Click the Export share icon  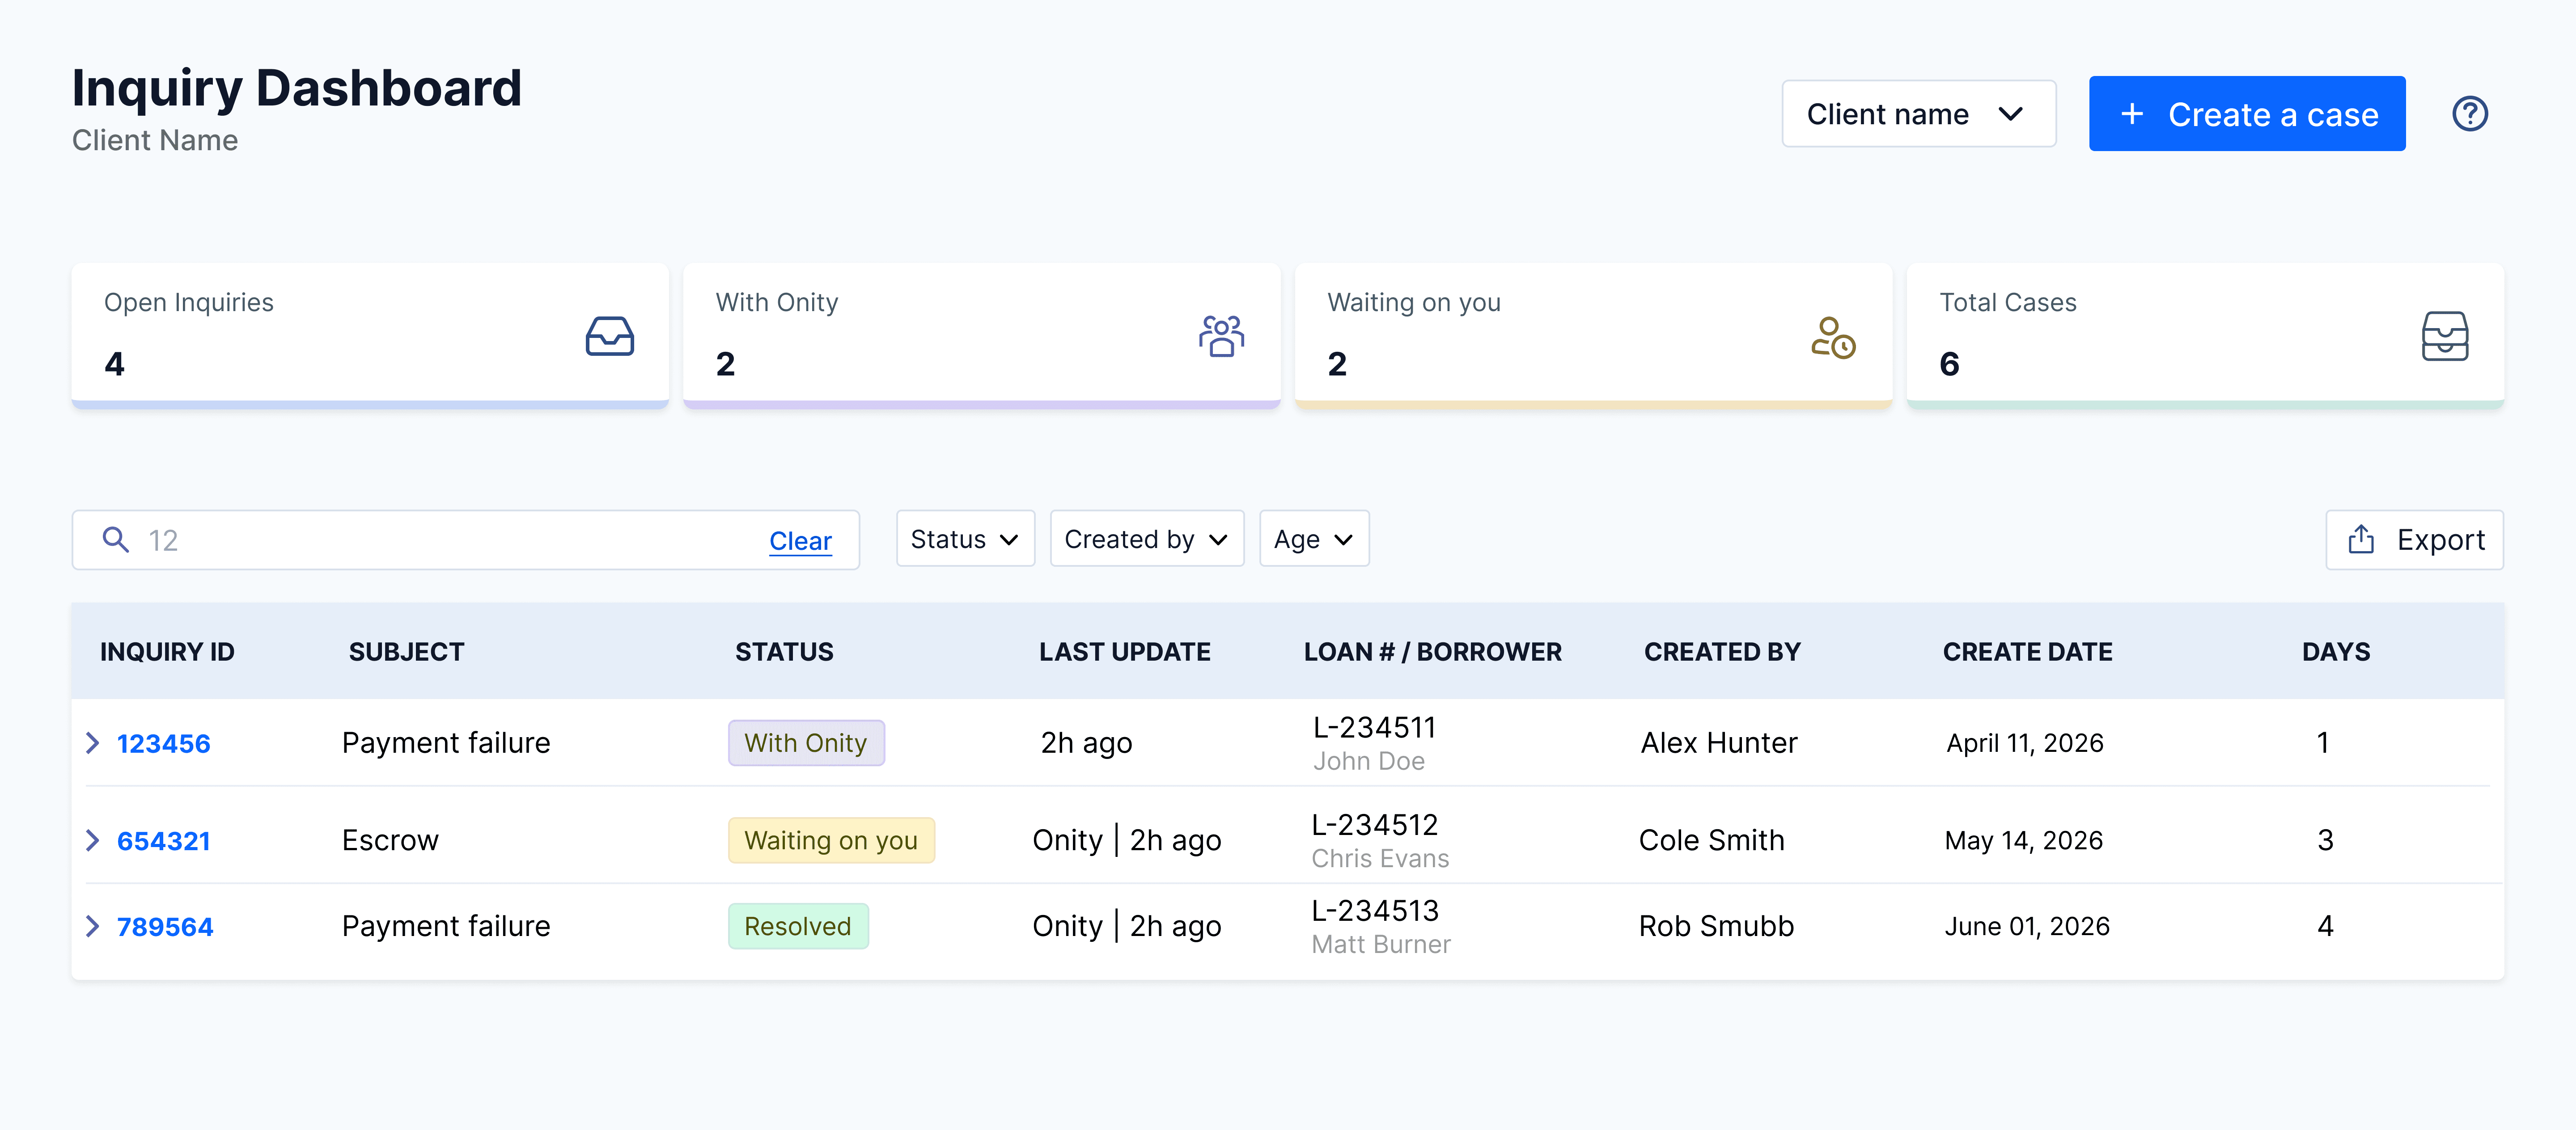point(2361,540)
